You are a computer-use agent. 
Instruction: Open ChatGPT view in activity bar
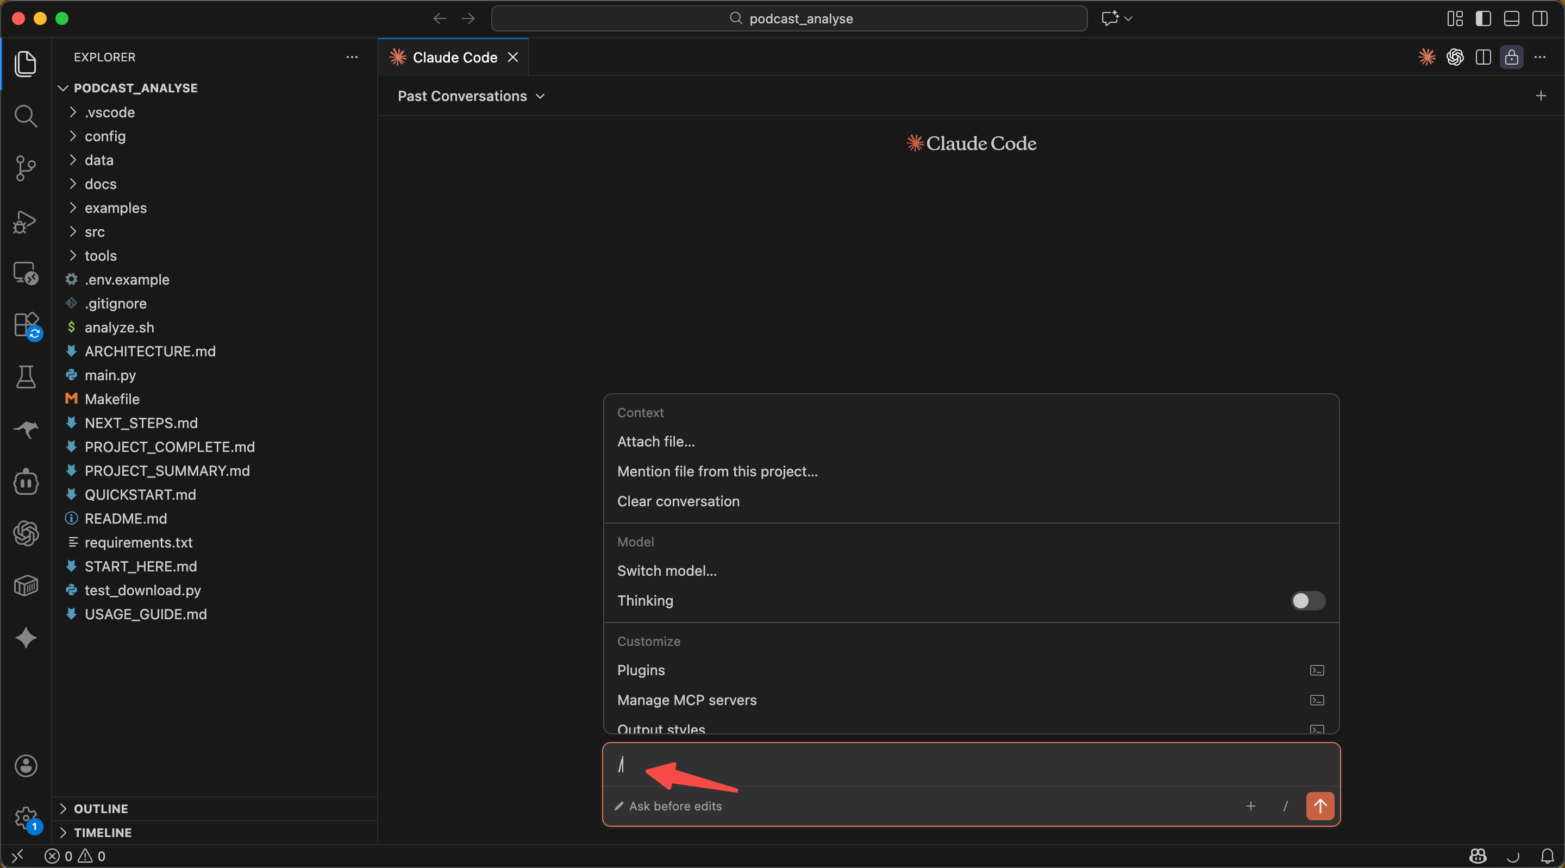coord(26,533)
